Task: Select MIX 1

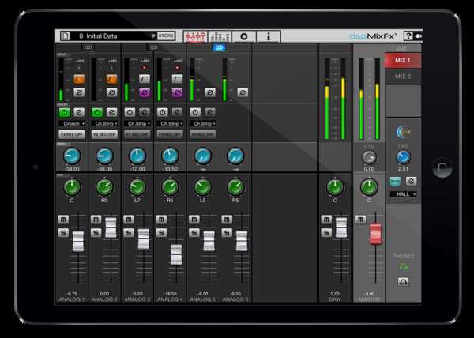Action: click(x=403, y=60)
